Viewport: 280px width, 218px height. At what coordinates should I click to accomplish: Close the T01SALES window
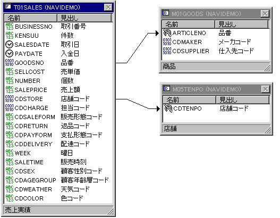pos(108,7)
